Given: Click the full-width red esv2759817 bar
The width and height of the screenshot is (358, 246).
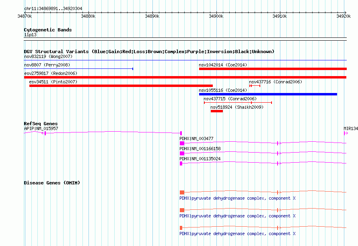Looking at the screenshot, I should 185,77.
